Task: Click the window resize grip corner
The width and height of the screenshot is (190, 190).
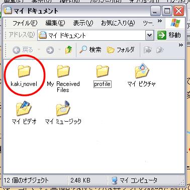Action: pos(182,182)
